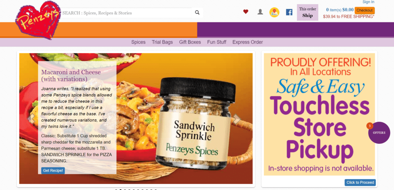The image size is (394, 190).
Task: Show the next carousel slide
Action: (236, 119)
